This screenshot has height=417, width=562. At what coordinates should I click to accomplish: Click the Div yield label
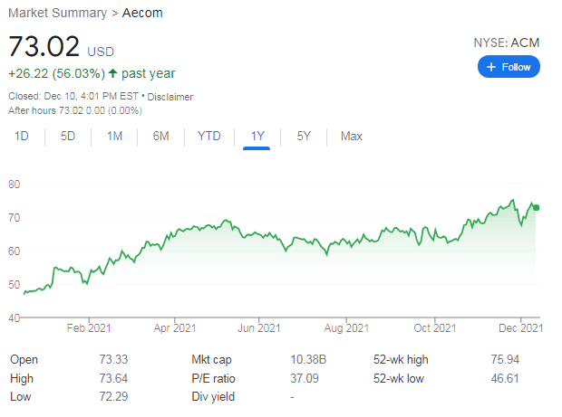point(213,396)
